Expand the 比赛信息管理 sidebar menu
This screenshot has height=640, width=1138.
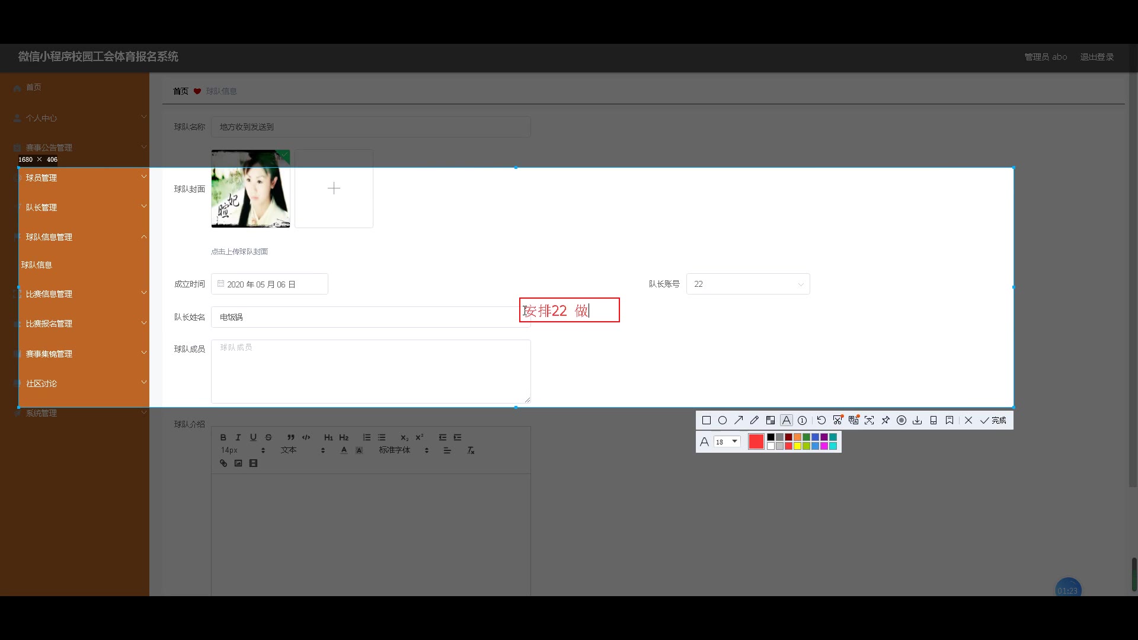49,294
